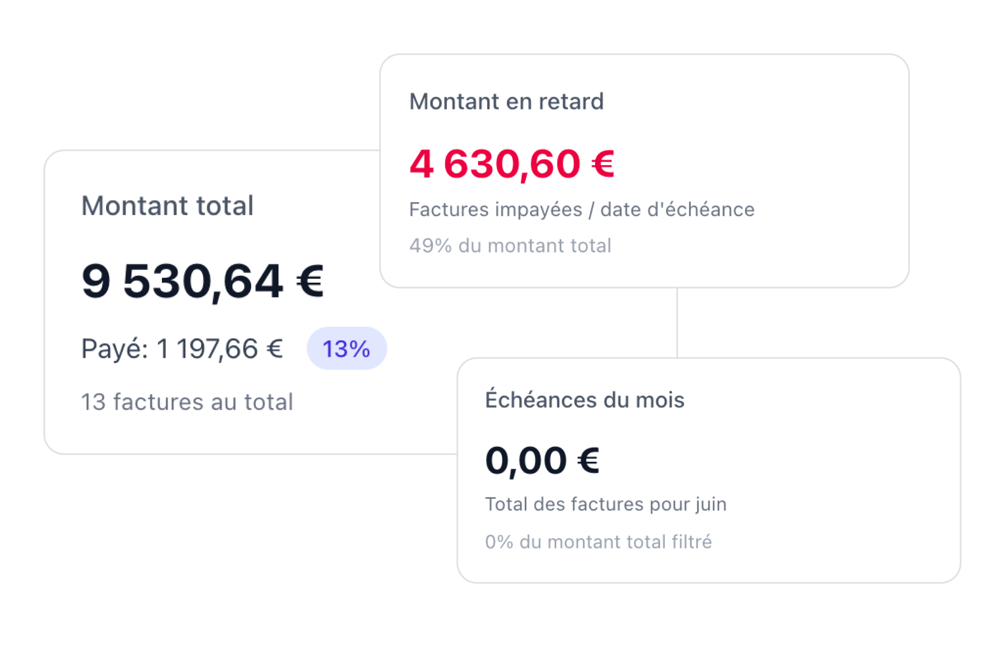The height and width of the screenshot is (646, 1006).
Task: Click the 13% paid percentage badge
Action: pyautogui.click(x=346, y=348)
